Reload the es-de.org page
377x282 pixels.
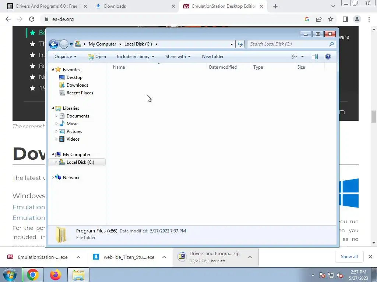point(32,19)
